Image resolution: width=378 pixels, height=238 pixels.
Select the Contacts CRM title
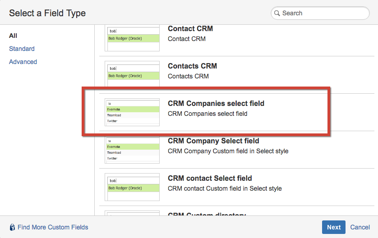(192, 66)
